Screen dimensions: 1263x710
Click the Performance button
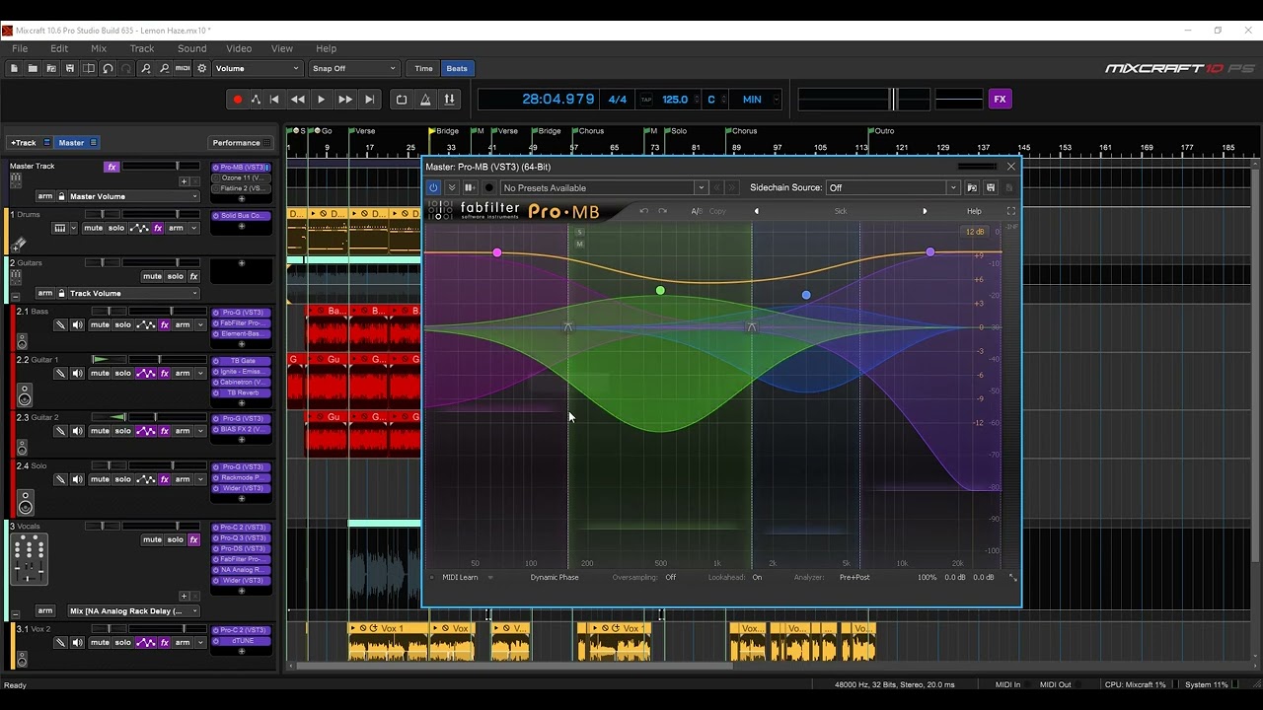coord(237,143)
